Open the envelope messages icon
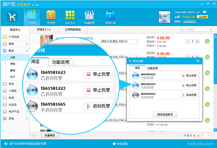The height and width of the screenshot is (148, 217). tap(205, 12)
